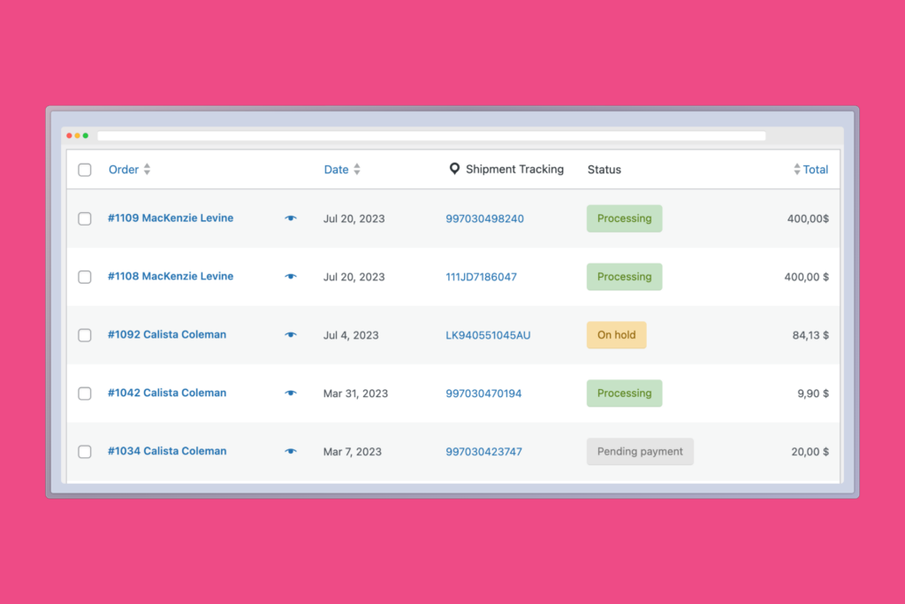Select order #1109 checkbox
905x604 pixels.
85,218
